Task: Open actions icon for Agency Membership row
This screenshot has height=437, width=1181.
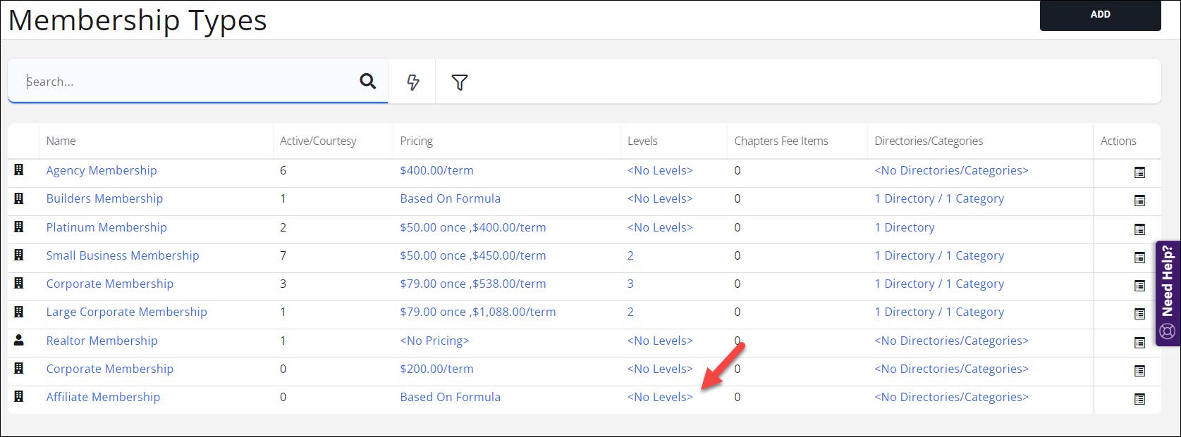Action: 1139,172
